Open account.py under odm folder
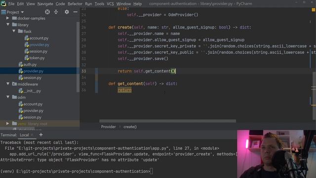The height and width of the screenshot is (178, 316). (33, 104)
